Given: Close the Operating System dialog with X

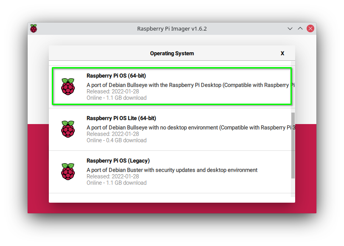Looking at the screenshot, I should [x=282, y=53].
